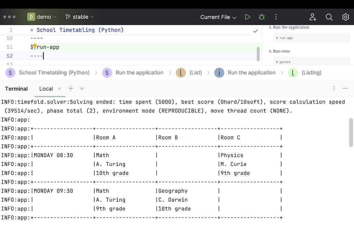Open the stable branch dropdown
The image size is (354, 230).
tap(79, 17)
